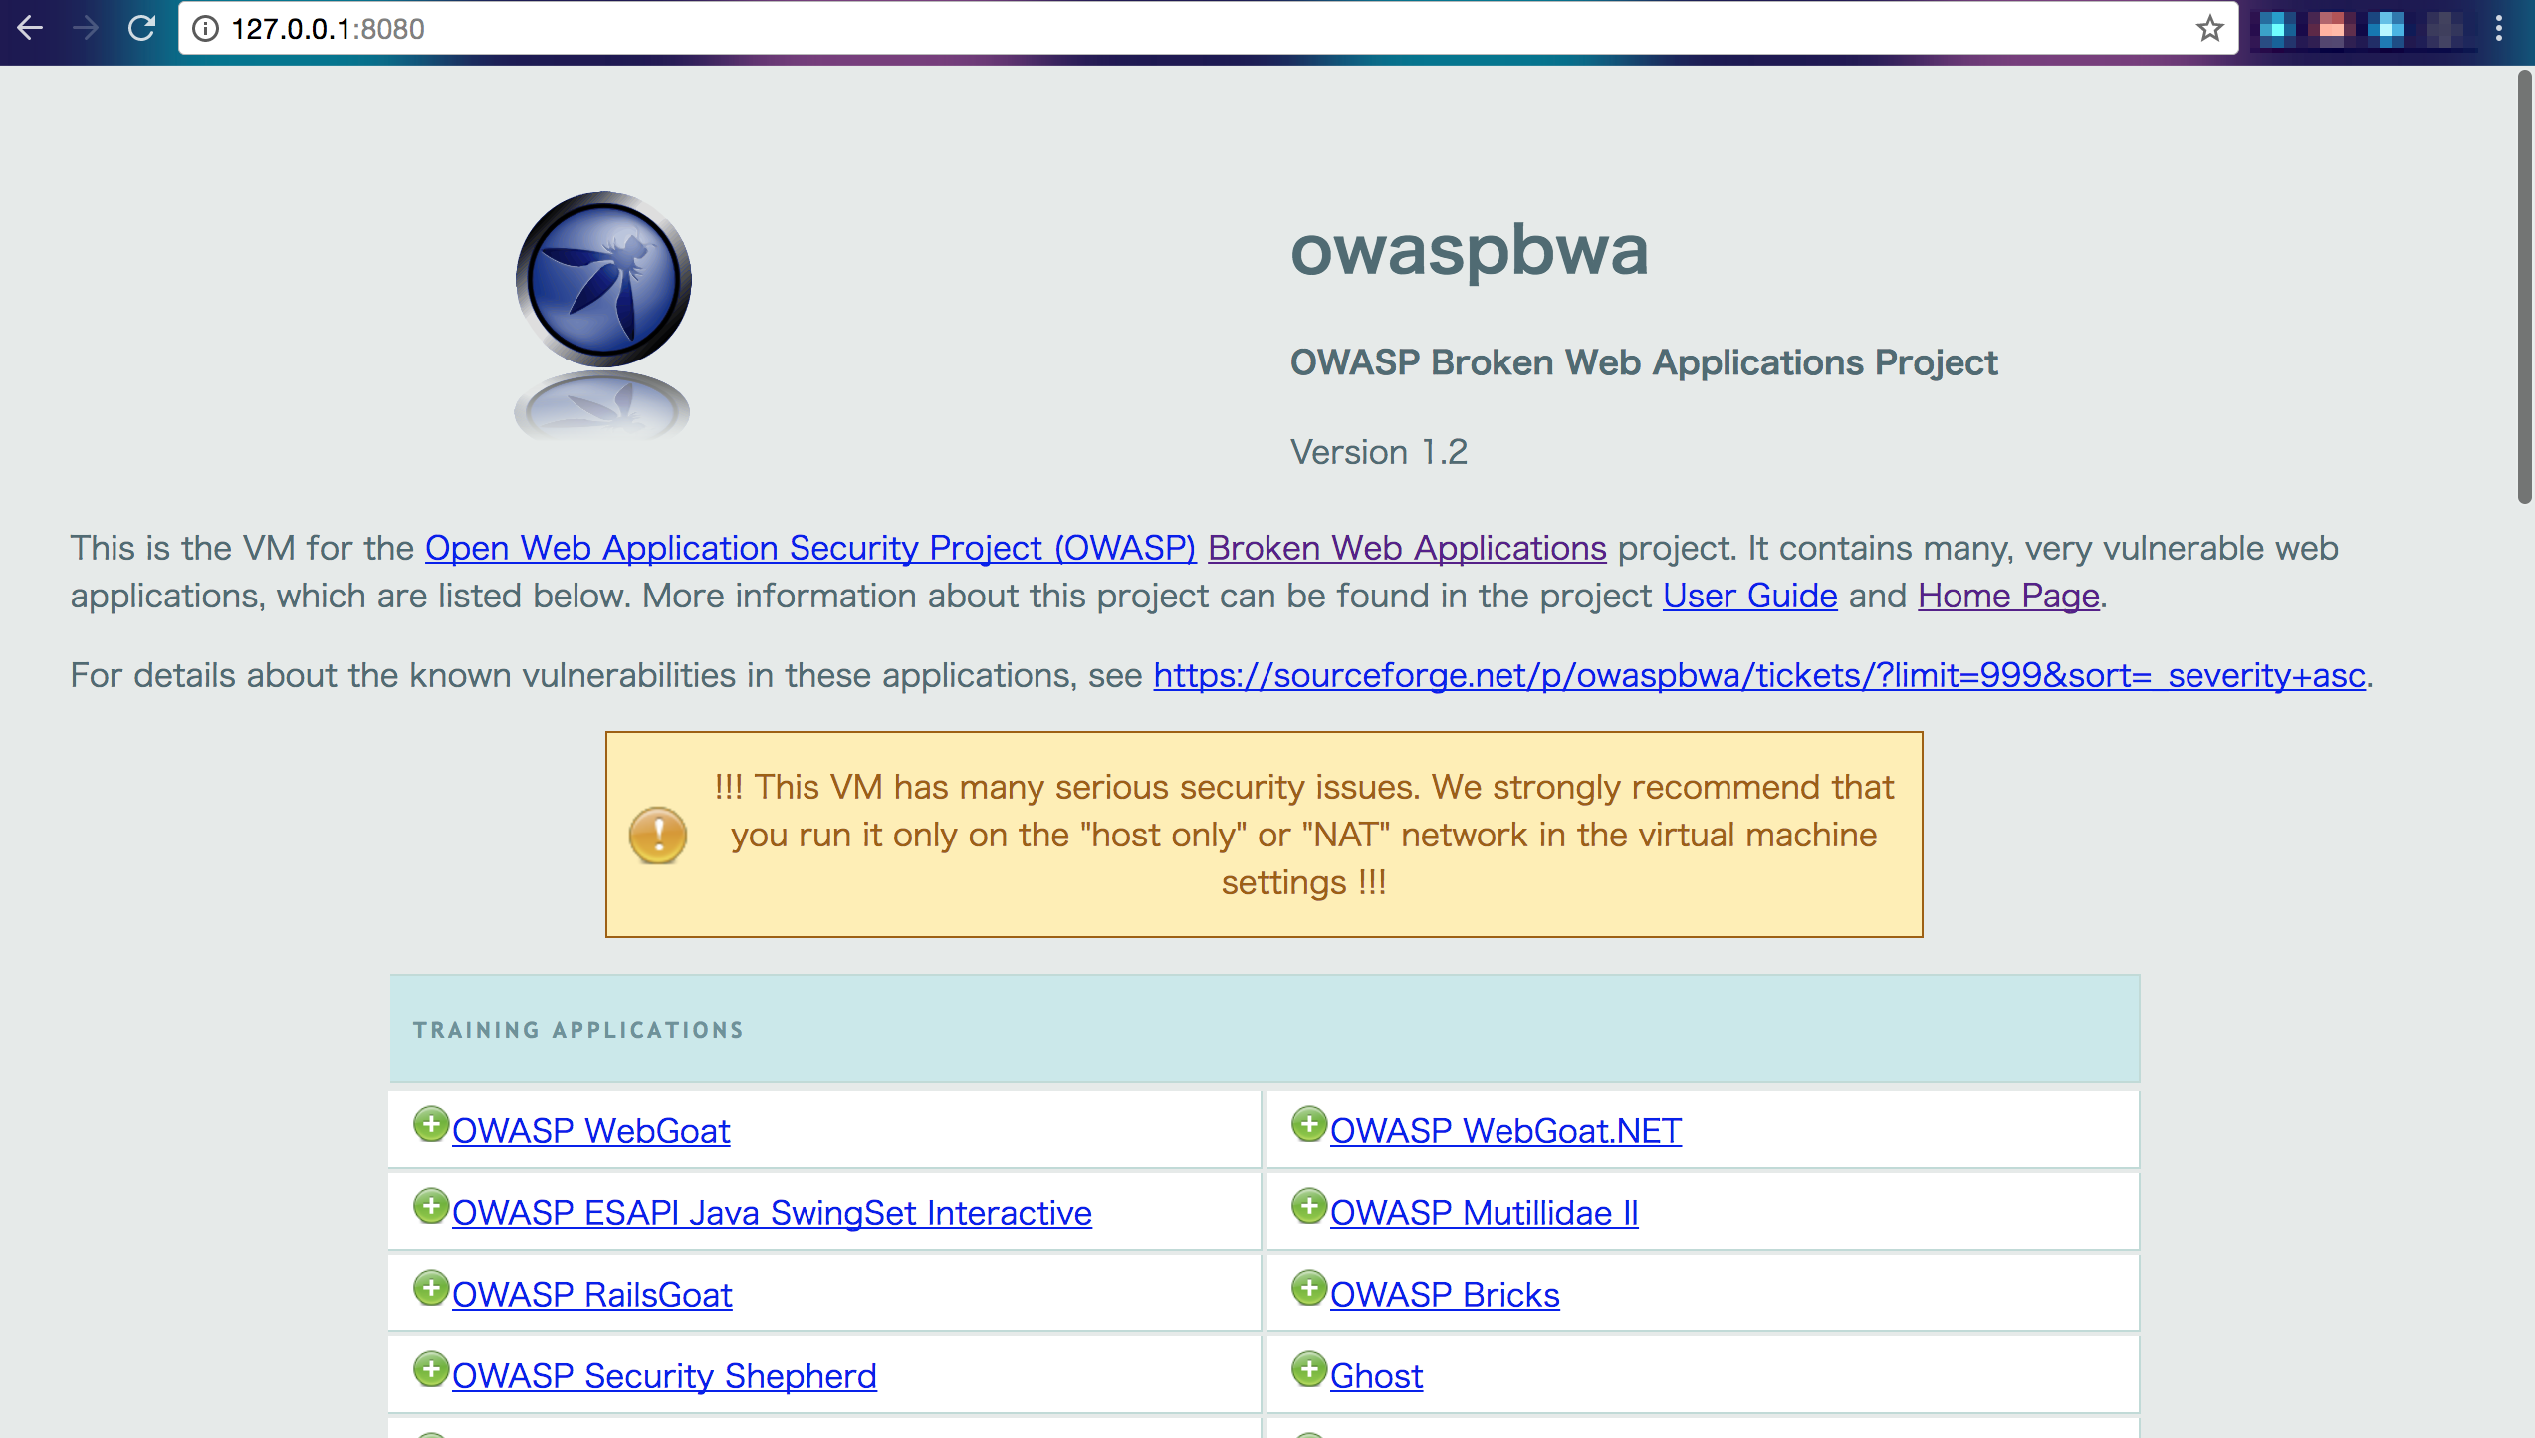
Task: Expand the OWASP Bricks entry
Action: click(1445, 1294)
